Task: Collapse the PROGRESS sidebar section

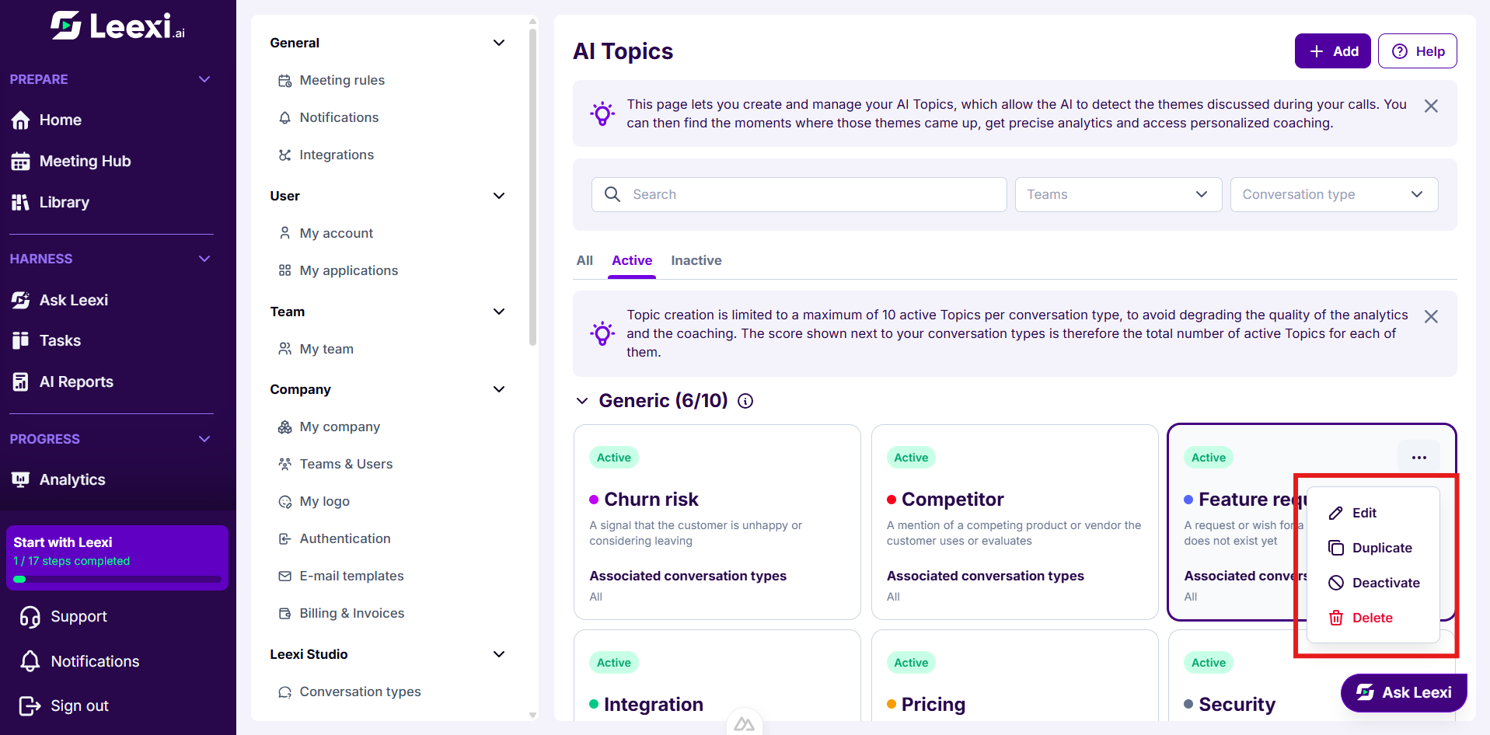Action: 204,439
